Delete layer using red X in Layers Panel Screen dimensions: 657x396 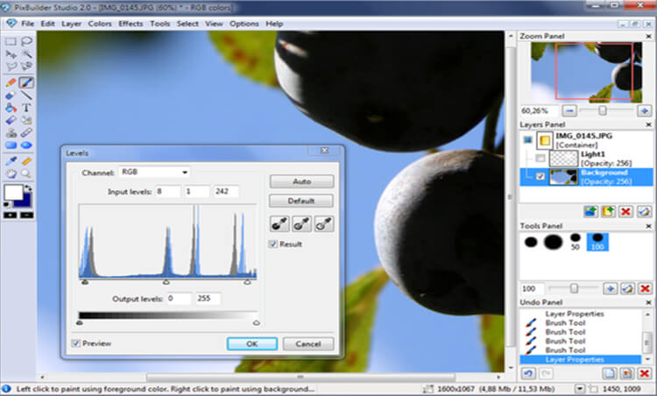tap(625, 211)
